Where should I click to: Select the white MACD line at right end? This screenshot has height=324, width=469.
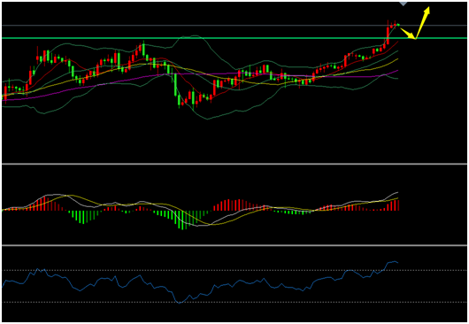pyautogui.click(x=396, y=193)
